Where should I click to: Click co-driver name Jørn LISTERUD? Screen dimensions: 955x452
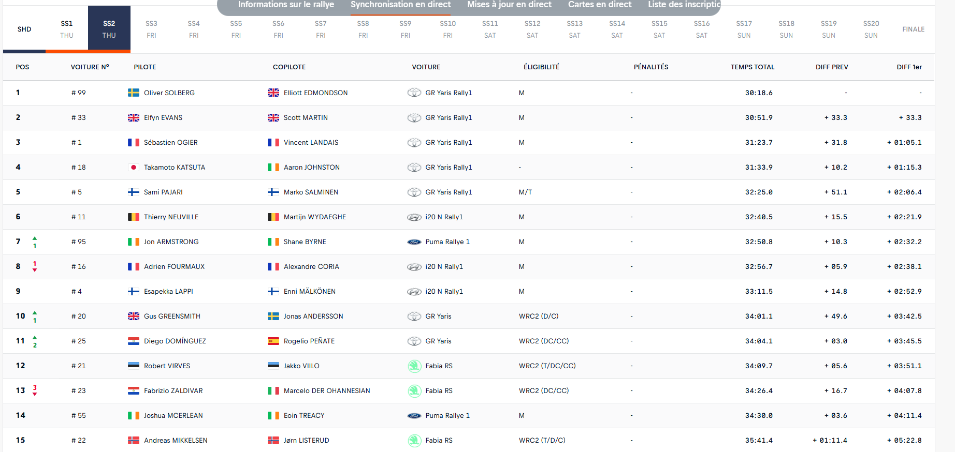click(307, 441)
